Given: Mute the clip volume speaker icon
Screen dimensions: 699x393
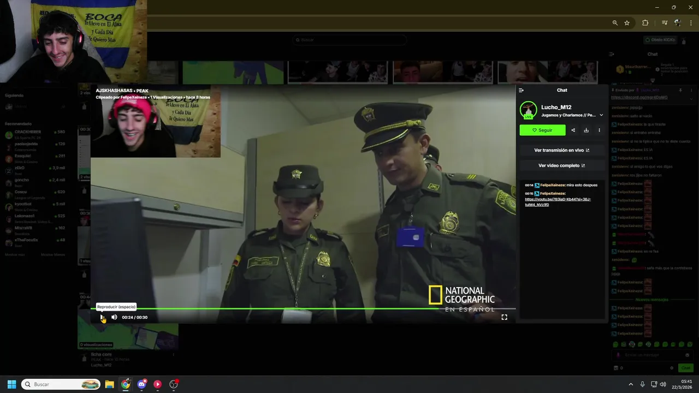Looking at the screenshot, I should (114, 317).
